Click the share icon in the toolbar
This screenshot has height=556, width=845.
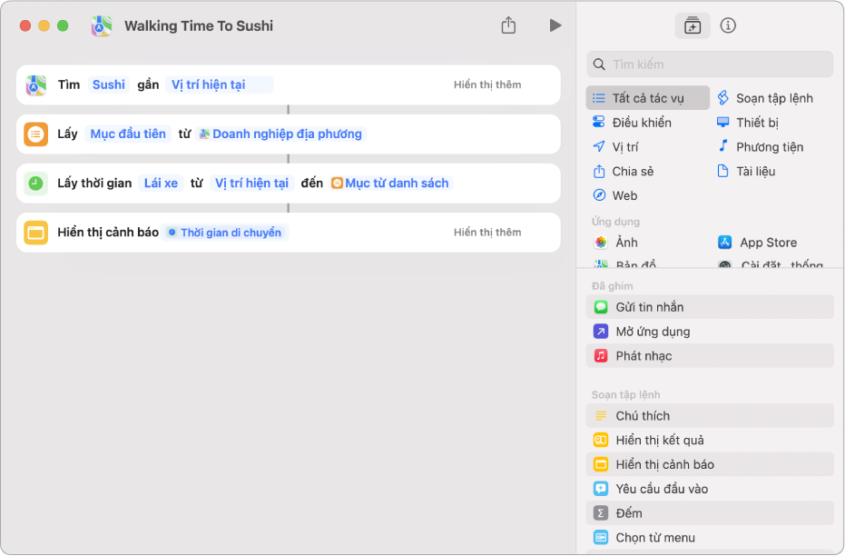508,25
